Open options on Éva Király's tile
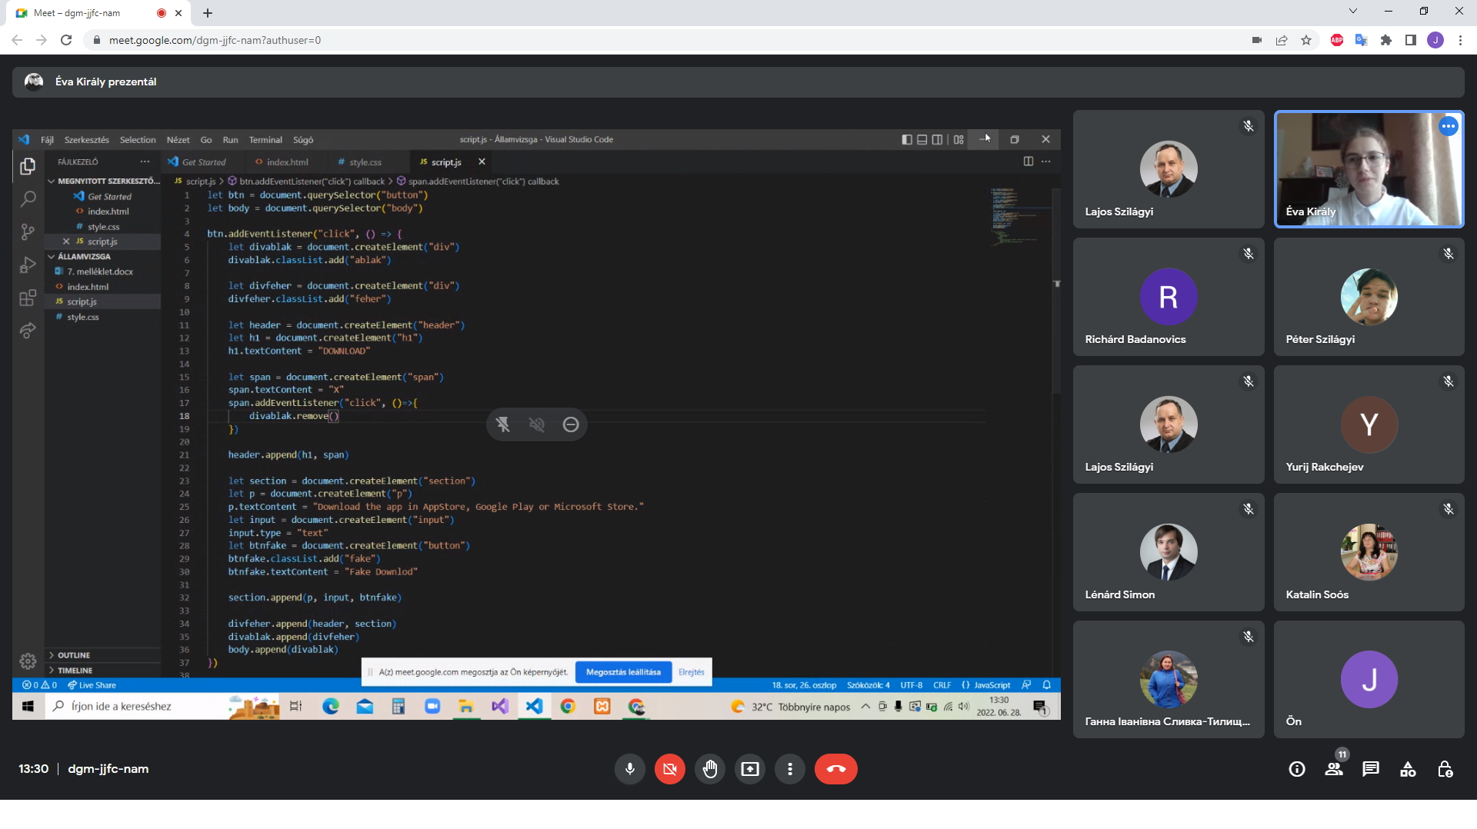Screen dimensions: 1477x829 1448,126
